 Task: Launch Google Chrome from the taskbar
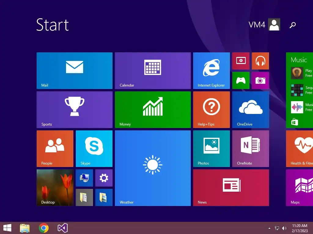pos(44,228)
